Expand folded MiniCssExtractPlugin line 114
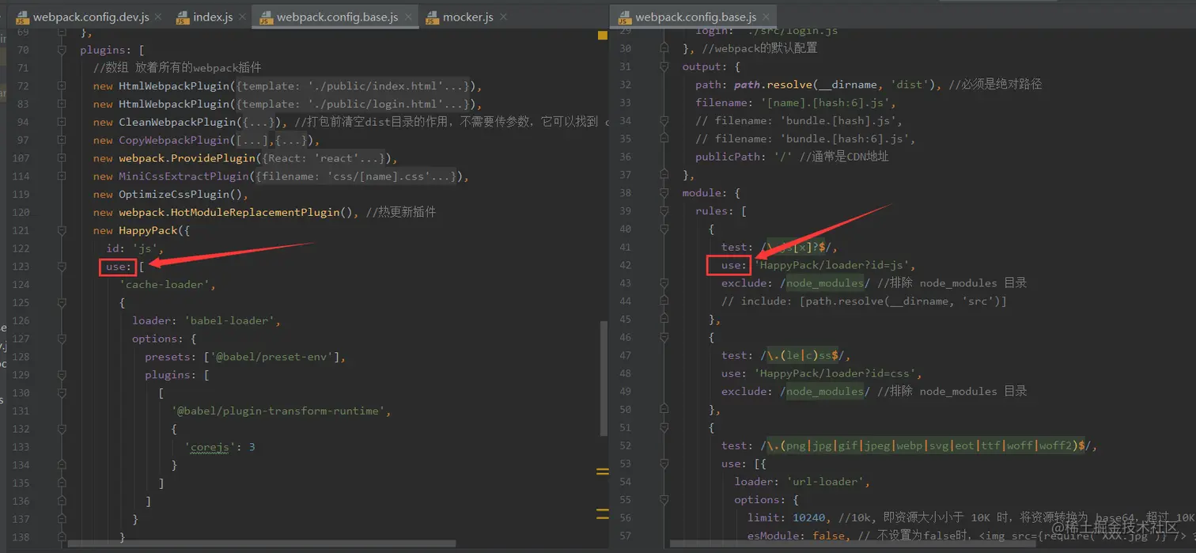This screenshot has width=1196, height=553. pos(62,176)
